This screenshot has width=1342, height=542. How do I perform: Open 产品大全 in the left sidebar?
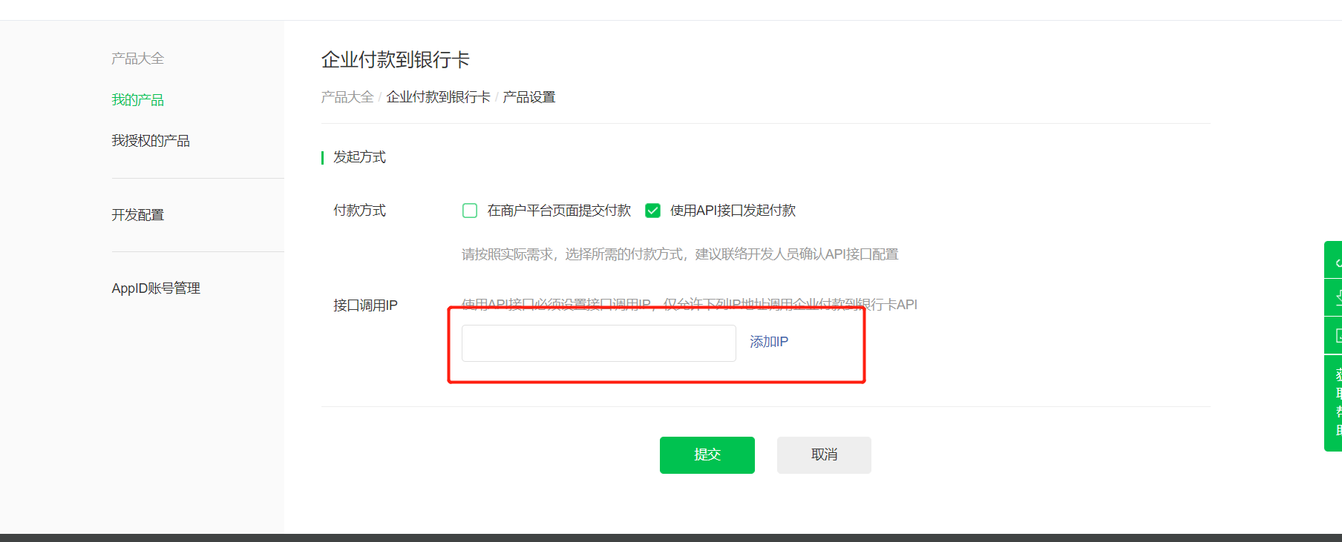point(137,59)
